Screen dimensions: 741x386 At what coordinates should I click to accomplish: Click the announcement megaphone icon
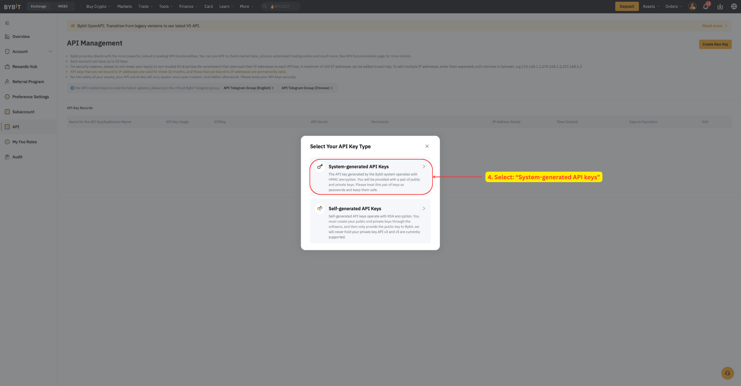coord(72,26)
